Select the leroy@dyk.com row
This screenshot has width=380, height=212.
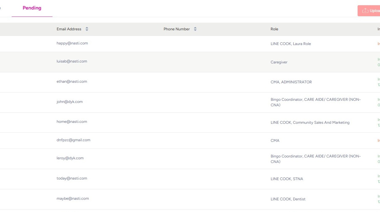70,158
